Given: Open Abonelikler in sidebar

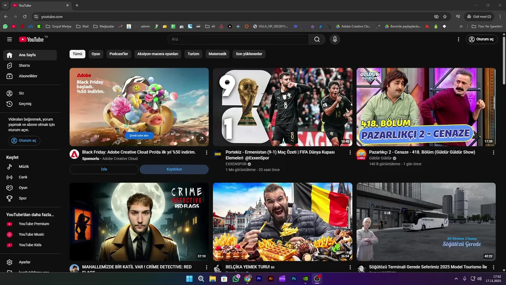Looking at the screenshot, I should [x=30, y=76].
